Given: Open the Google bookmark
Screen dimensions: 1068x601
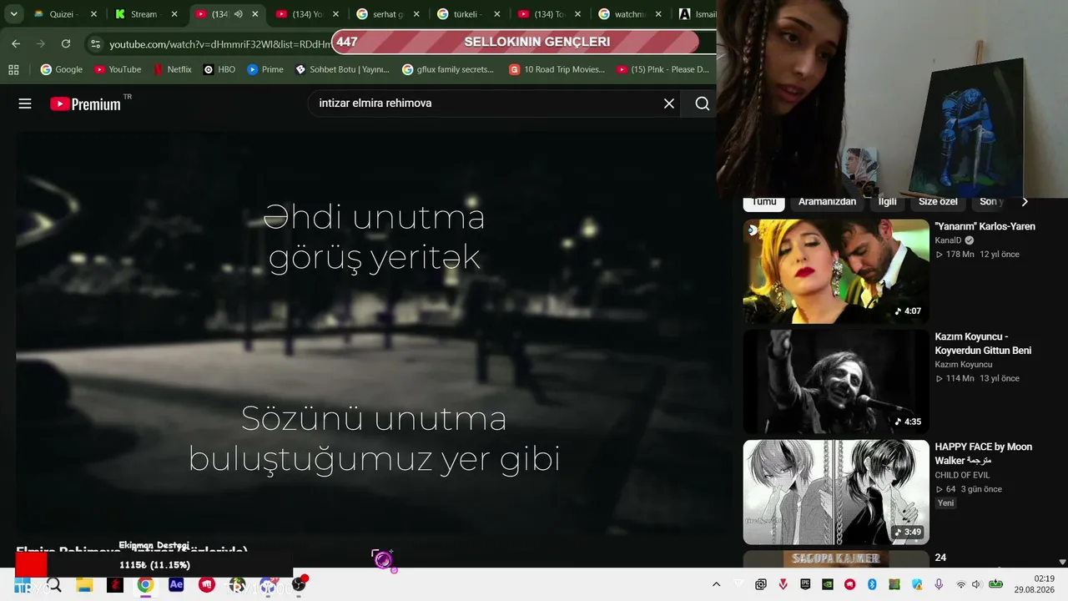Looking at the screenshot, I should (x=62, y=69).
